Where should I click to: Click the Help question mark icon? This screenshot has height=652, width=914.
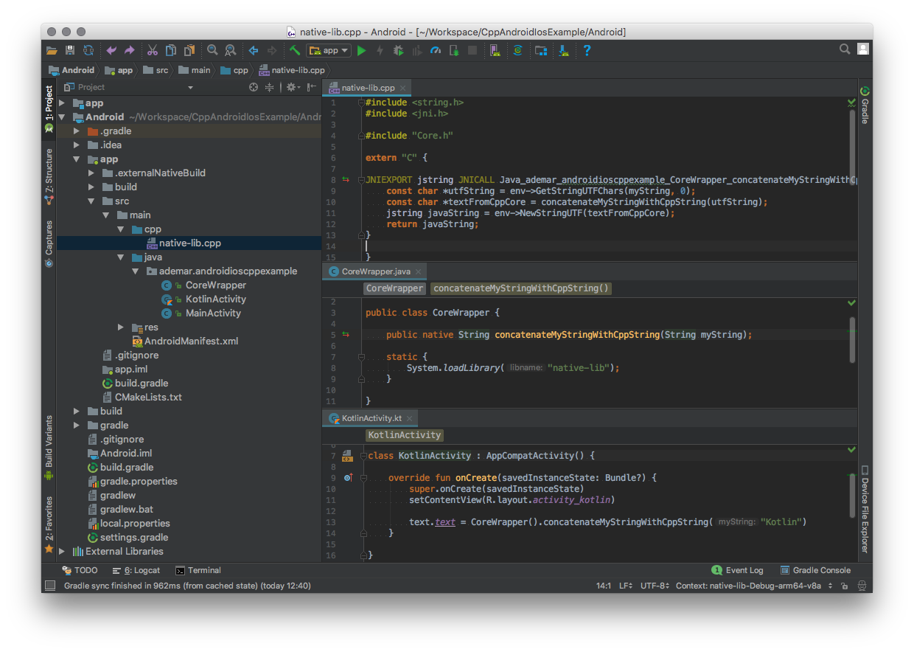[x=587, y=51]
